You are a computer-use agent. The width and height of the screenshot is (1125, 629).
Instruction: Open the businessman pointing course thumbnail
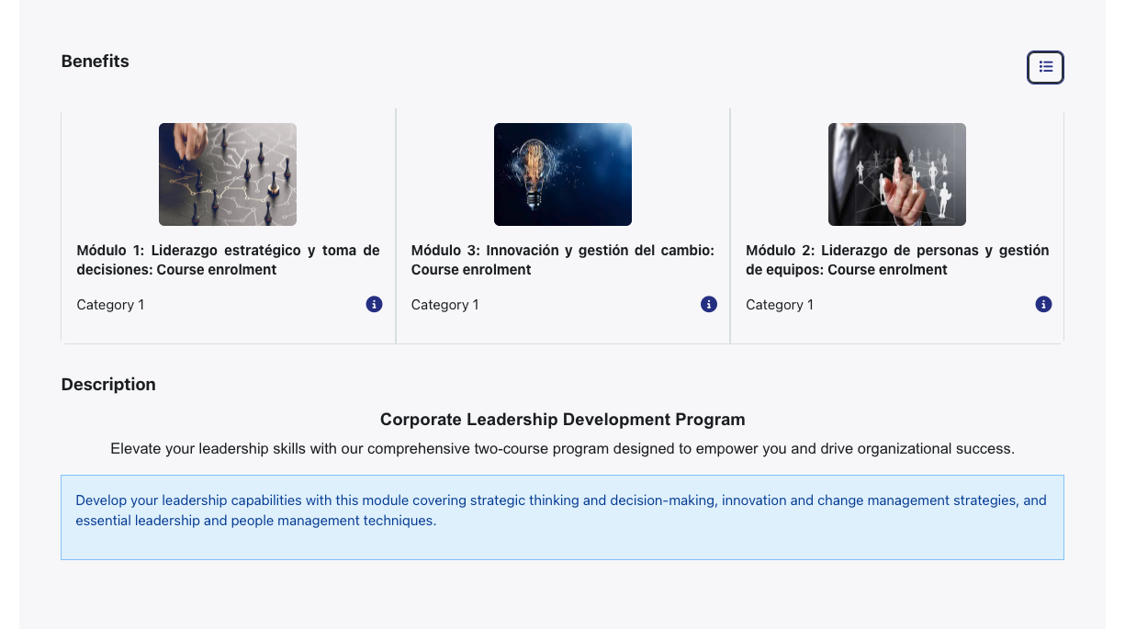(897, 174)
